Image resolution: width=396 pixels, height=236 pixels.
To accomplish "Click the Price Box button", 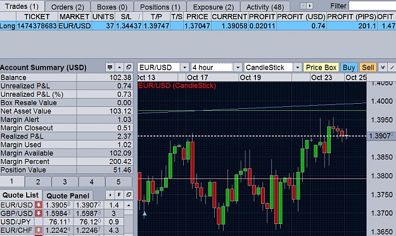I will [321, 67].
